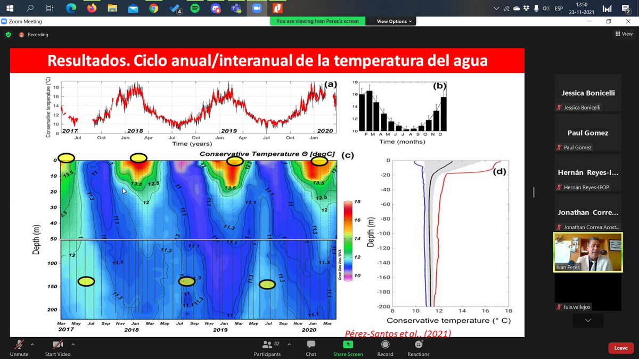Select Jonathan Correa participant tile
This screenshot has height=359, width=639.
588,213
